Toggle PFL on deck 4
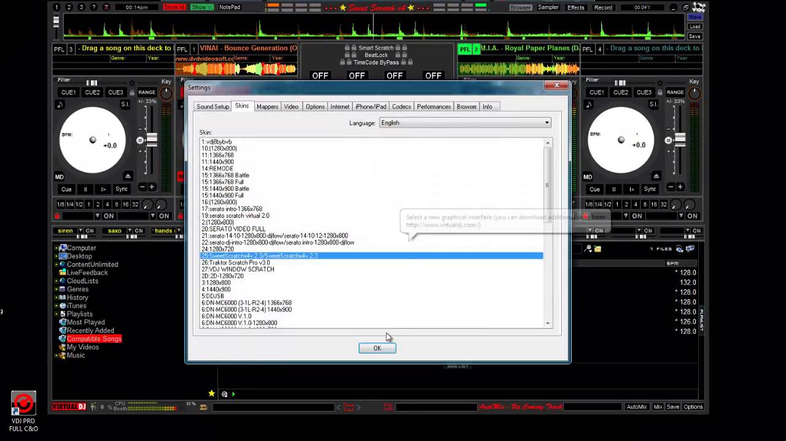The height and width of the screenshot is (441, 786). pyautogui.click(x=588, y=49)
